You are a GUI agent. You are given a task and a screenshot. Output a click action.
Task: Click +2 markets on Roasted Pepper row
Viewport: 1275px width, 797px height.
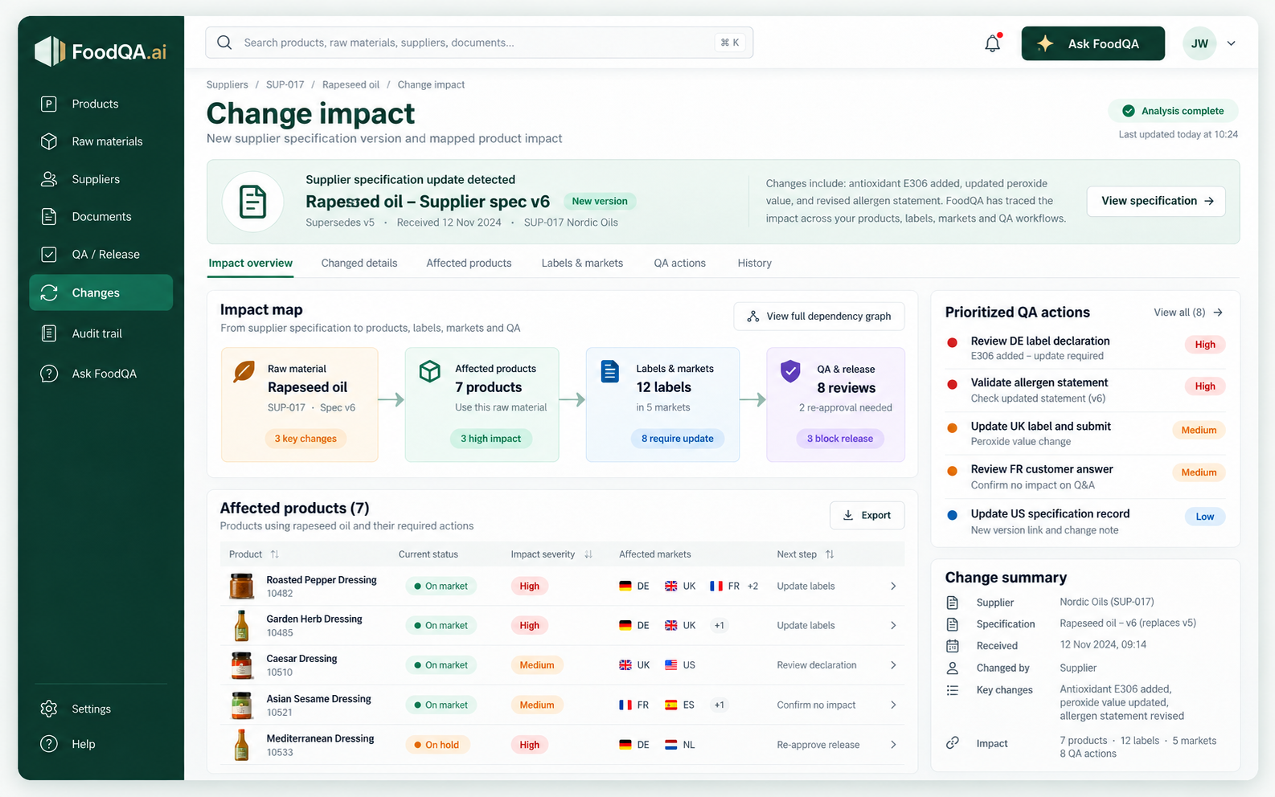(x=753, y=587)
